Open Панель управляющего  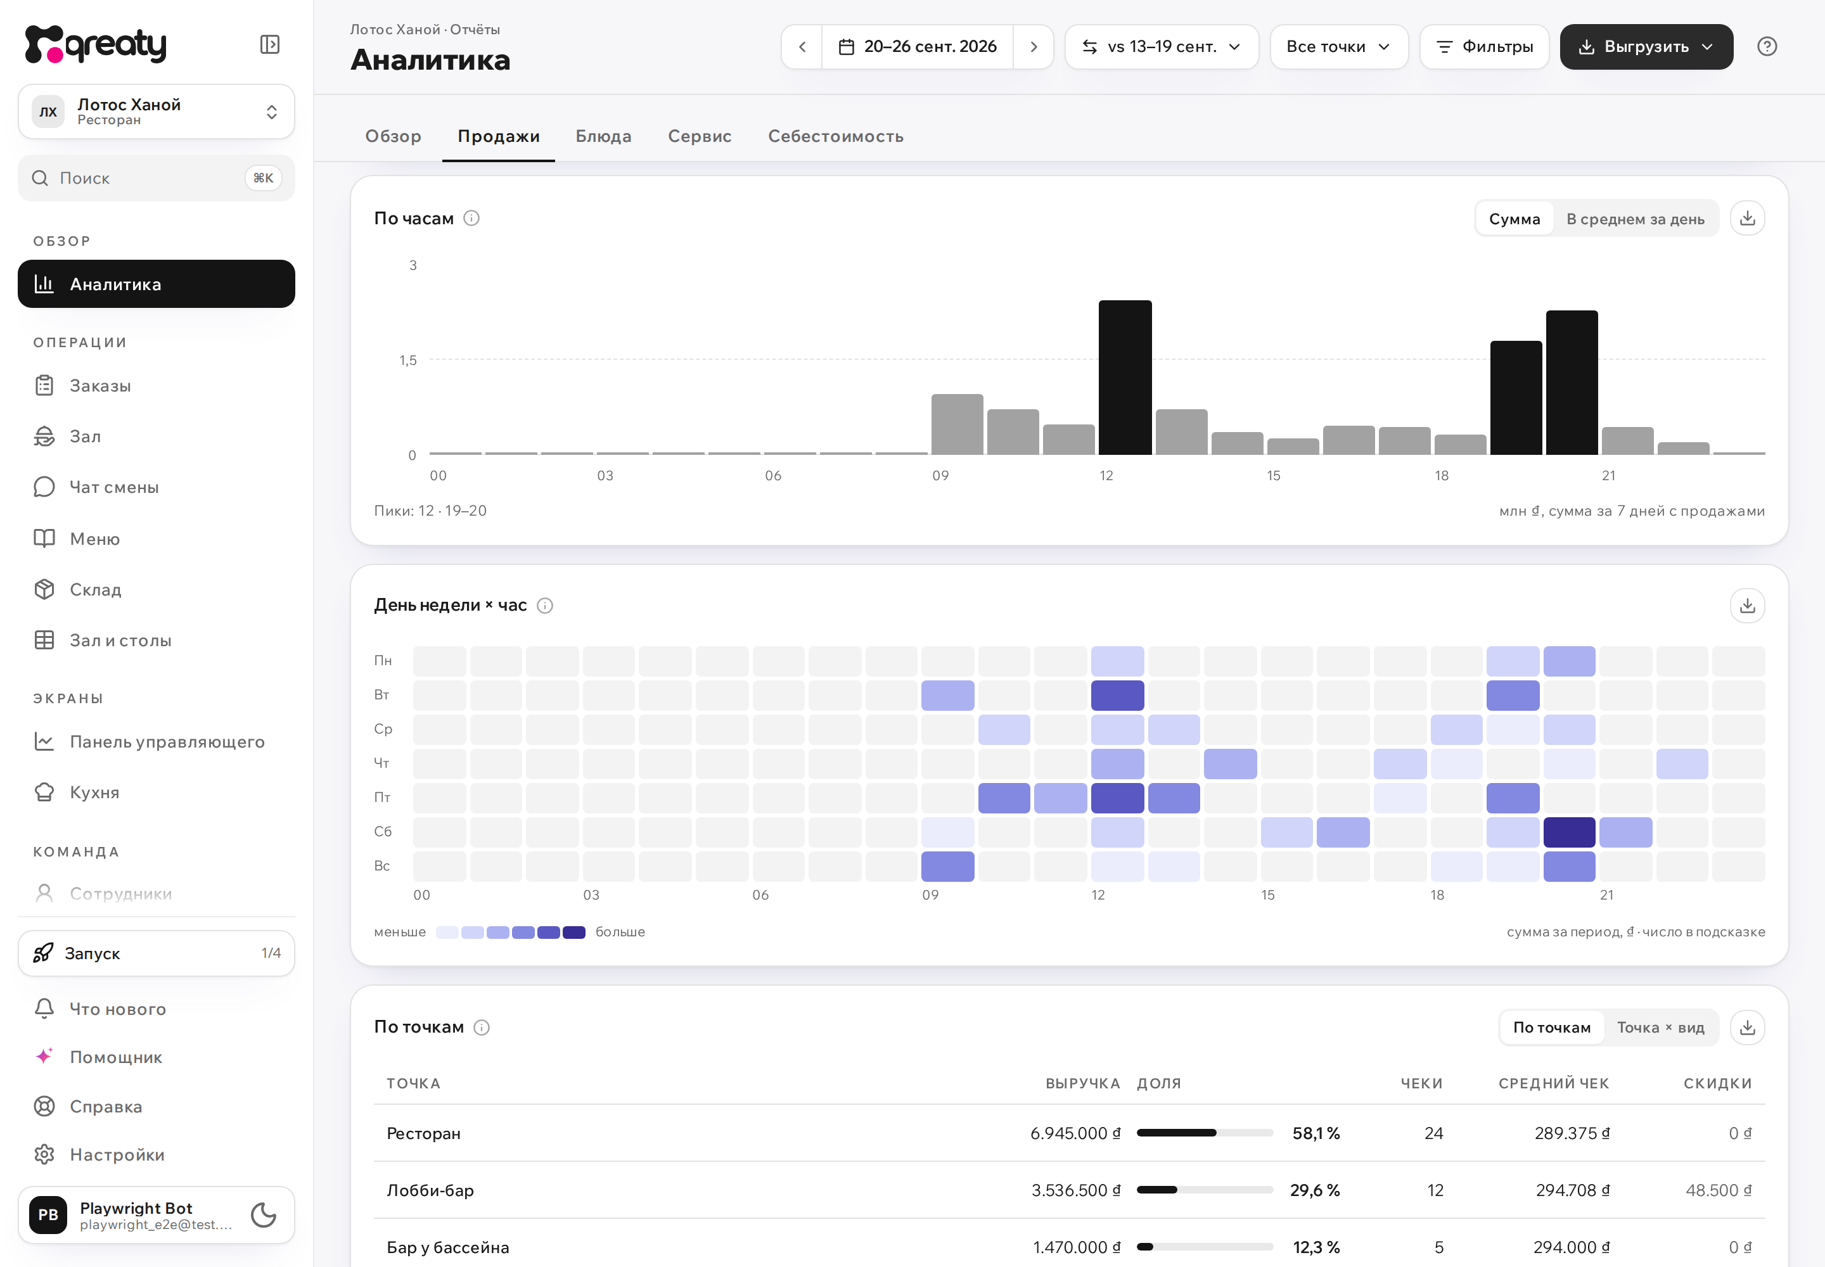157,741
